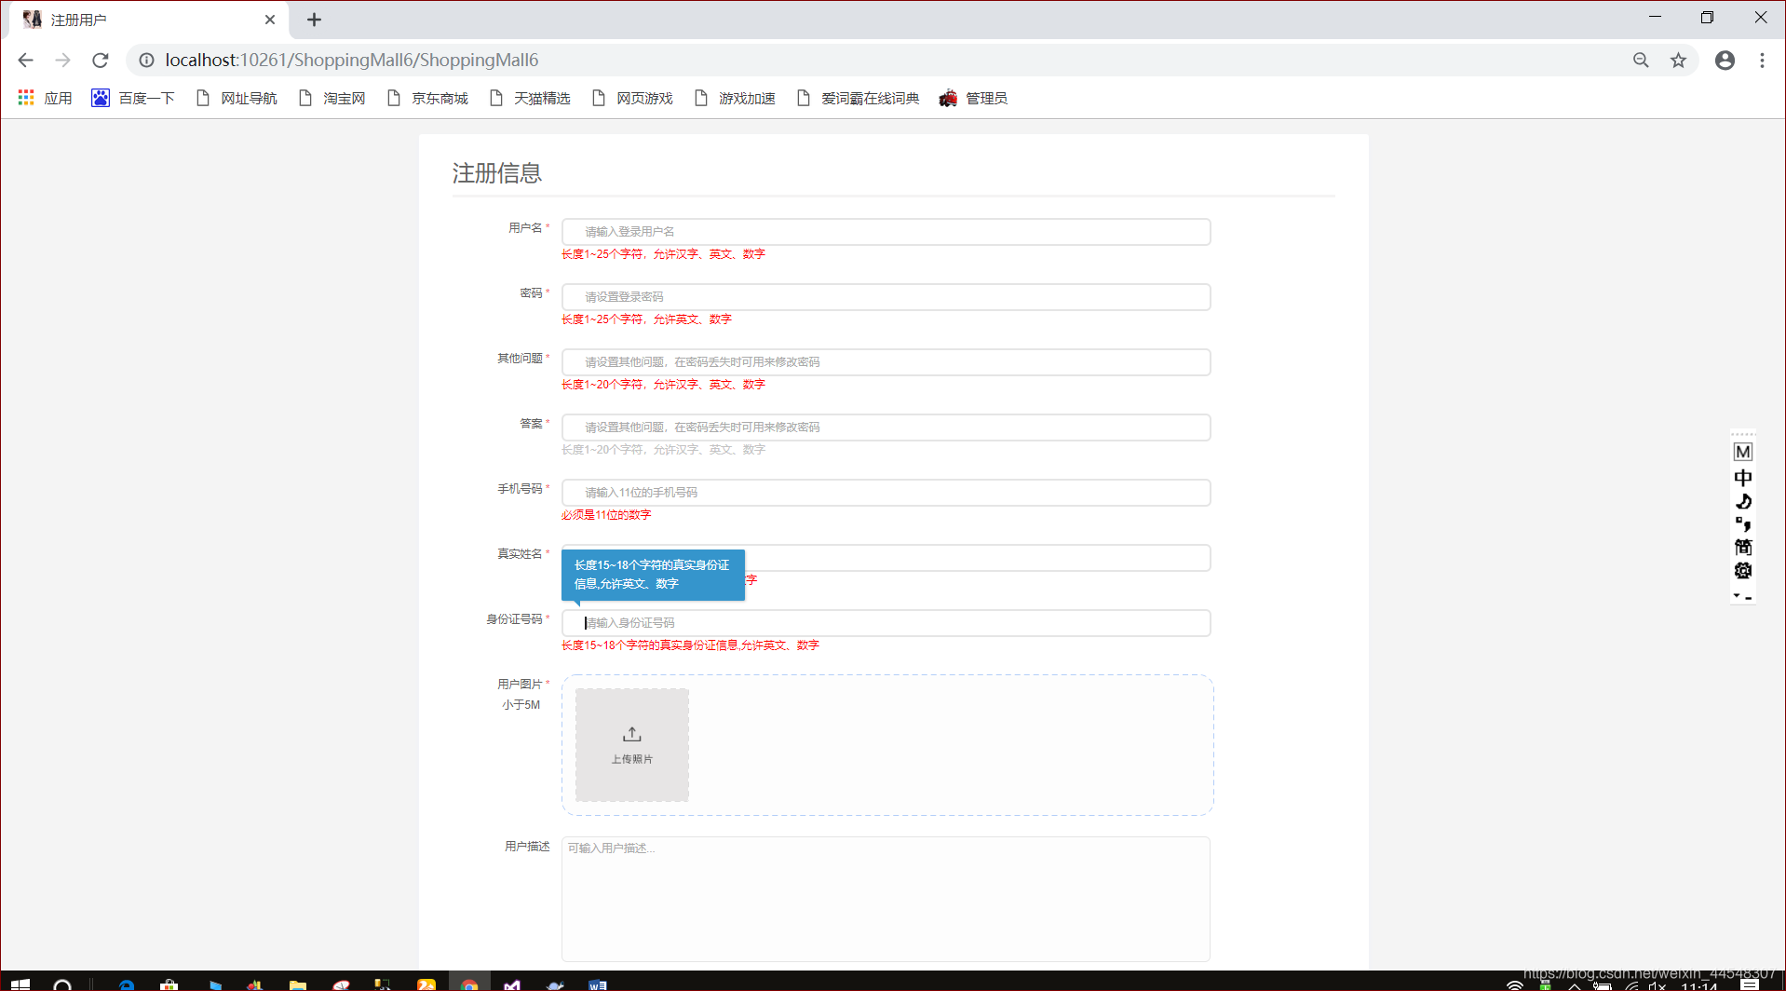Open the 百度一下 bookmark
Image resolution: width=1786 pixels, height=991 pixels.
tap(133, 98)
